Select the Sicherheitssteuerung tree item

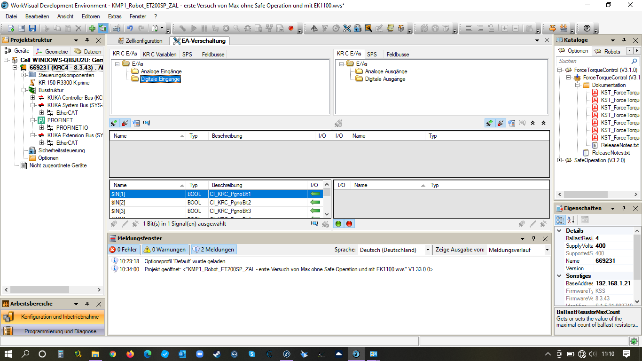tap(62, 150)
